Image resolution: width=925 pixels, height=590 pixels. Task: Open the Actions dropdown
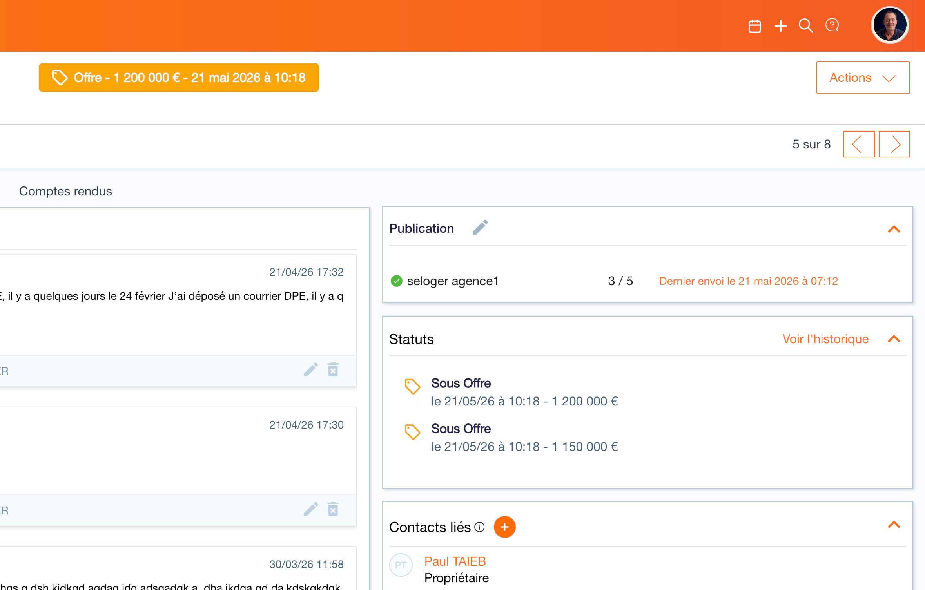[x=863, y=78]
